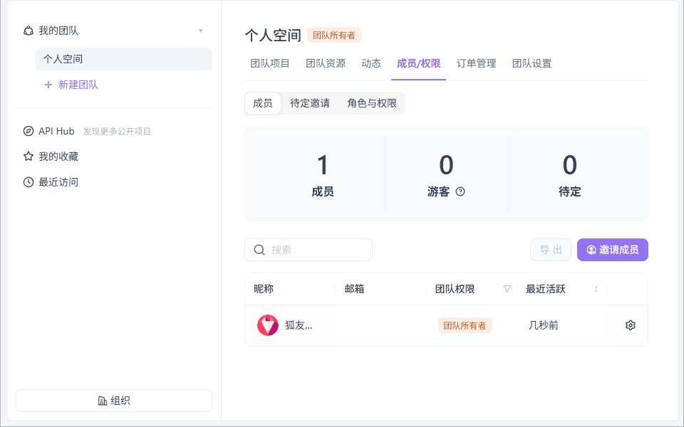The width and height of the screenshot is (684, 427).
Task: Click the 邮箱 column header
Action: tap(354, 289)
